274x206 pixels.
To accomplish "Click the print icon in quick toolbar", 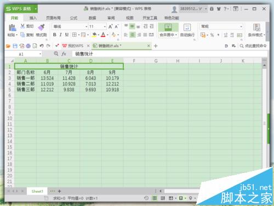I will tap(28, 46).
